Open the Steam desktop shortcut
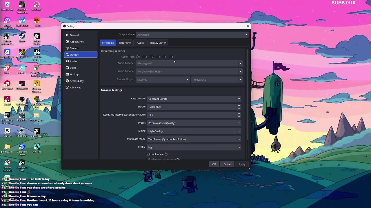The width and height of the screenshot is (371, 208). [x=22, y=38]
